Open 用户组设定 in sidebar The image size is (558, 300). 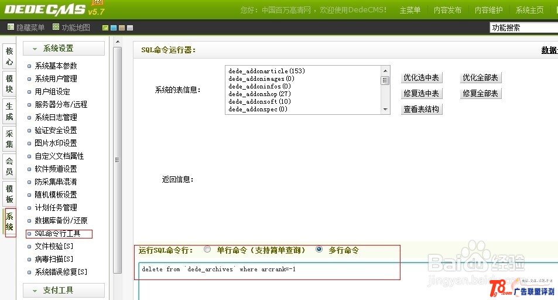tap(52, 91)
